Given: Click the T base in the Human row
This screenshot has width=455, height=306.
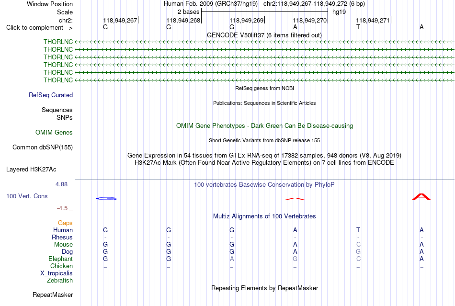Looking at the screenshot, I should coord(358,230).
